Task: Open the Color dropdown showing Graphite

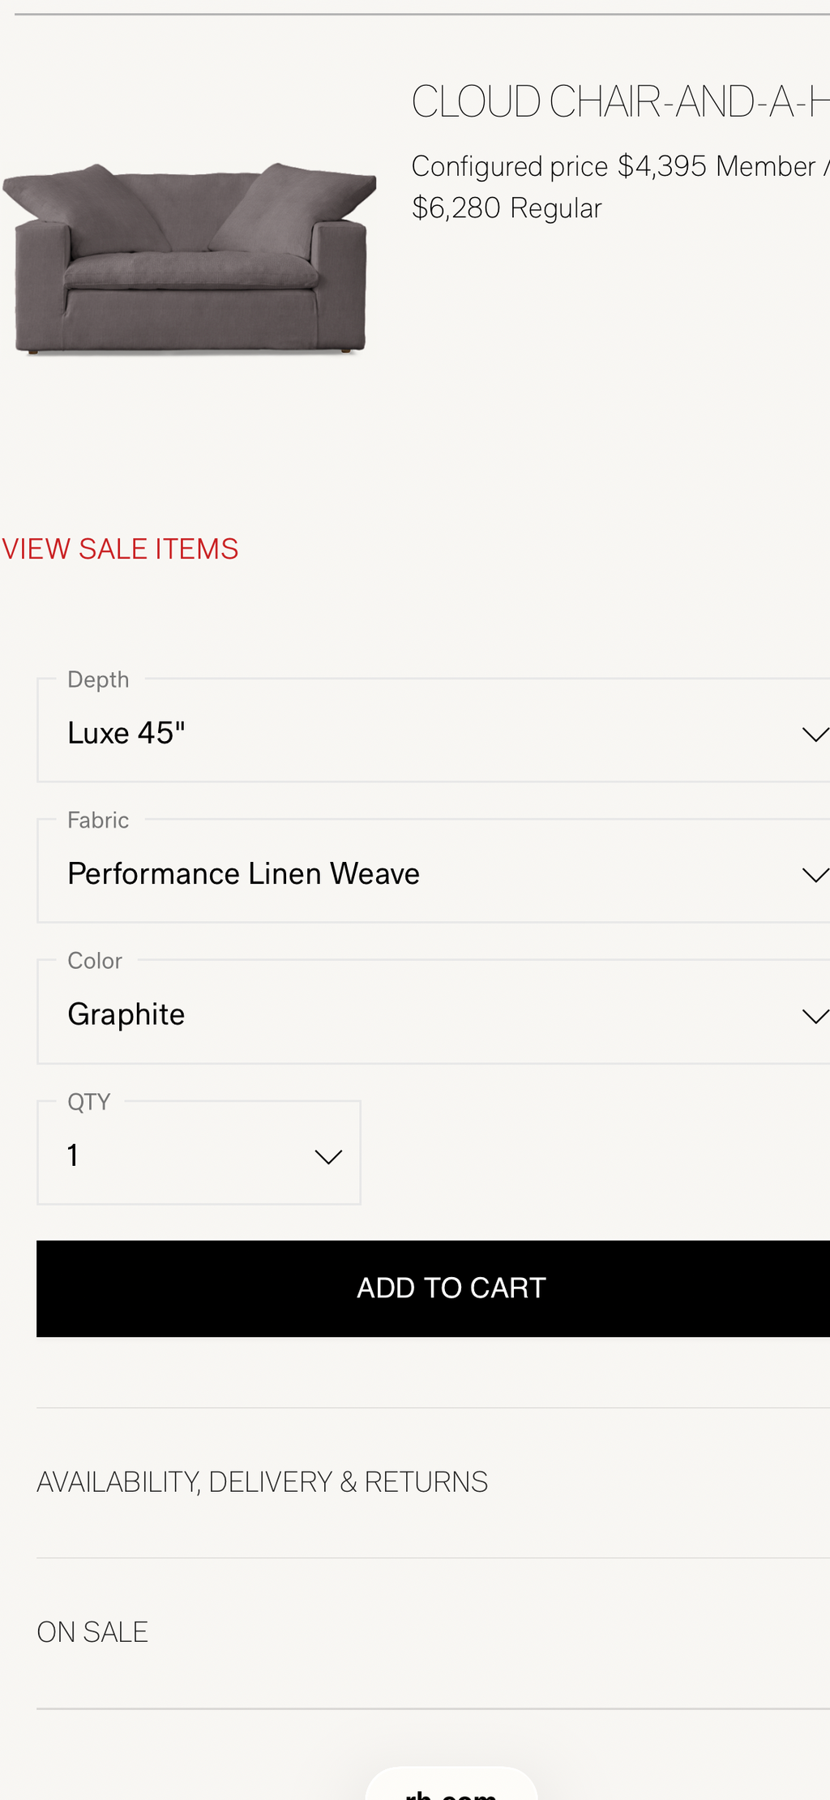Action: (434, 1012)
